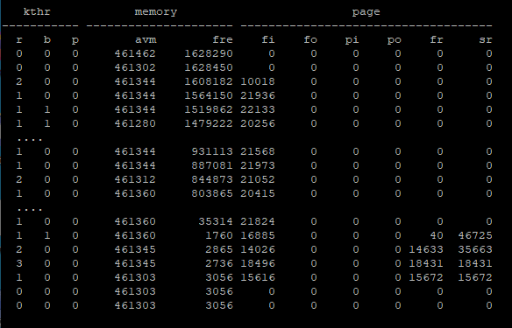512x328 pixels.
Task: Select the fre value 1628290
Action: click(209, 53)
